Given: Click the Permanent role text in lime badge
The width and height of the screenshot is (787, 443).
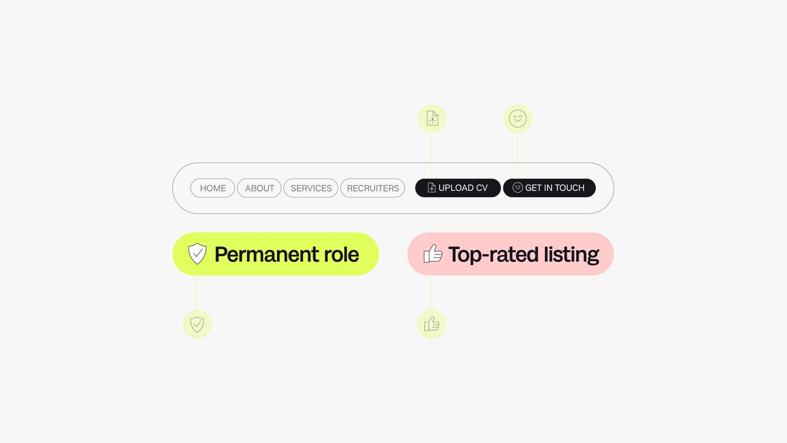Looking at the screenshot, I should click(x=286, y=255).
